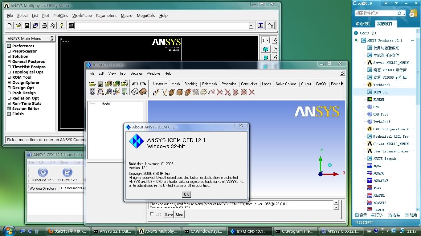Click Open file icon in ANSYS Multiphysics toolbar
This screenshot has height=236, width=421.
point(18,26)
